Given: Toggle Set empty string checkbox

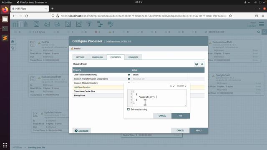Looking at the screenshot, I should pos(128,109).
